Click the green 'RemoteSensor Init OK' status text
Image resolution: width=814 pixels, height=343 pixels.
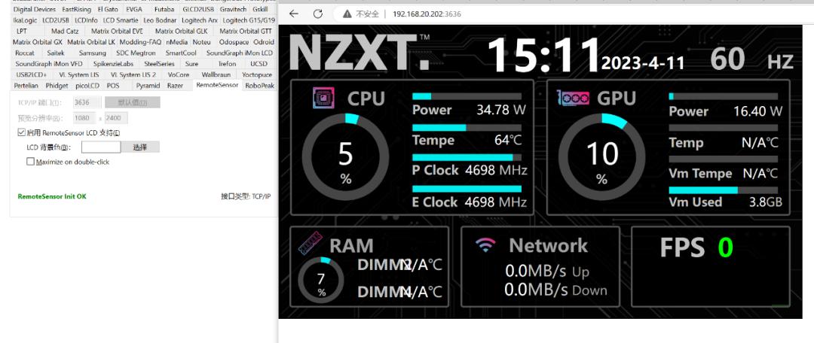point(52,196)
